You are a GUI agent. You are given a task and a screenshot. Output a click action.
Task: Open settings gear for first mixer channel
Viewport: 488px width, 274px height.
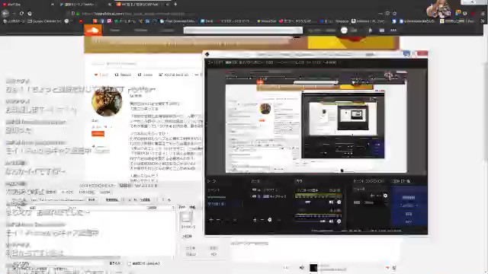(x=339, y=202)
